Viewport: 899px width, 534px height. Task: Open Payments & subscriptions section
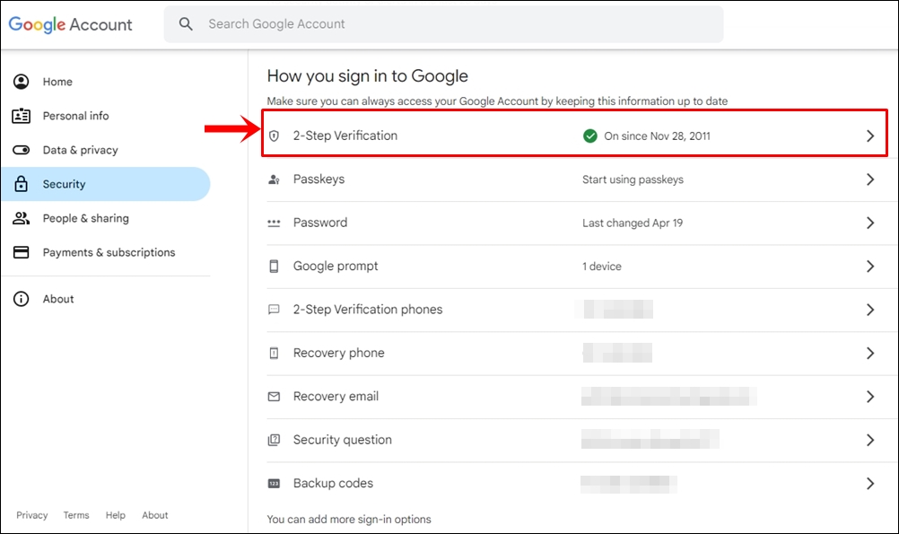tap(106, 252)
